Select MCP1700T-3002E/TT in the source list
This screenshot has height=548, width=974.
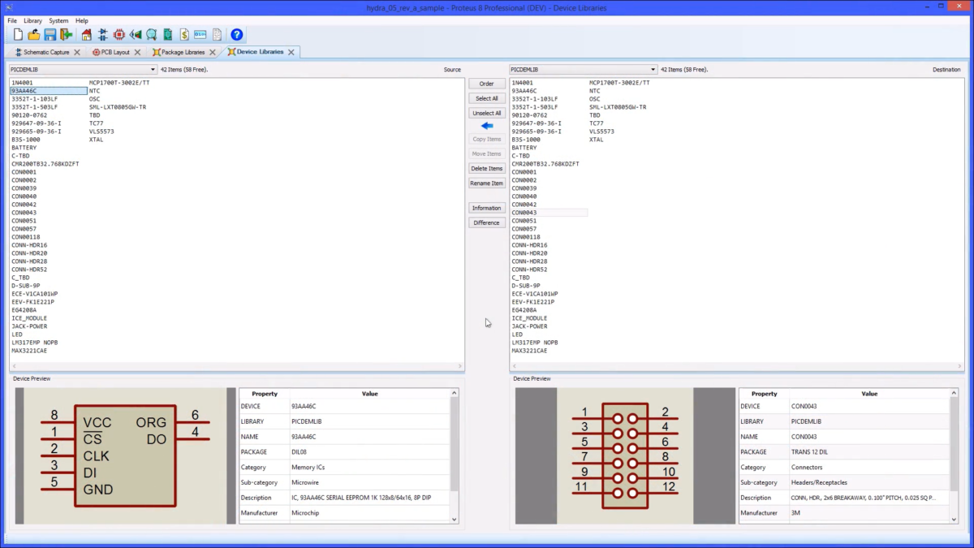(x=119, y=83)
